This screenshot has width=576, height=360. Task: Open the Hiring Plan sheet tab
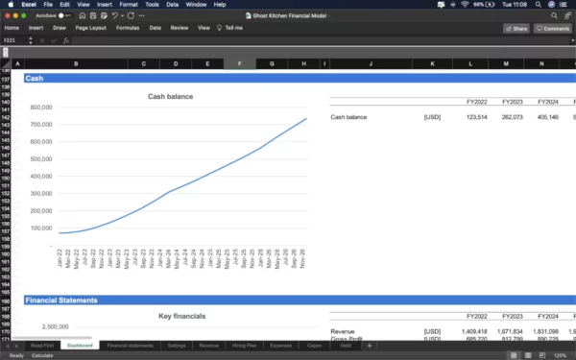tap(244, 346)
